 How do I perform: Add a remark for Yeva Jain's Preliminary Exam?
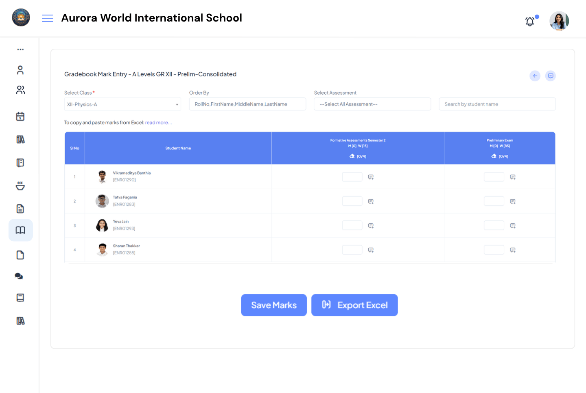click(512, 225)
